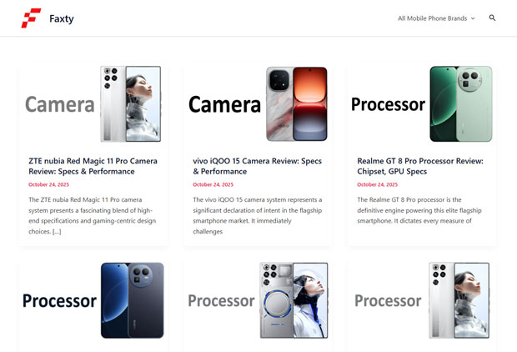Viewport: 517px width, 352px height.
Task: Click the Realme GT 8 Pro excerpt text
Action: point(419,210)
